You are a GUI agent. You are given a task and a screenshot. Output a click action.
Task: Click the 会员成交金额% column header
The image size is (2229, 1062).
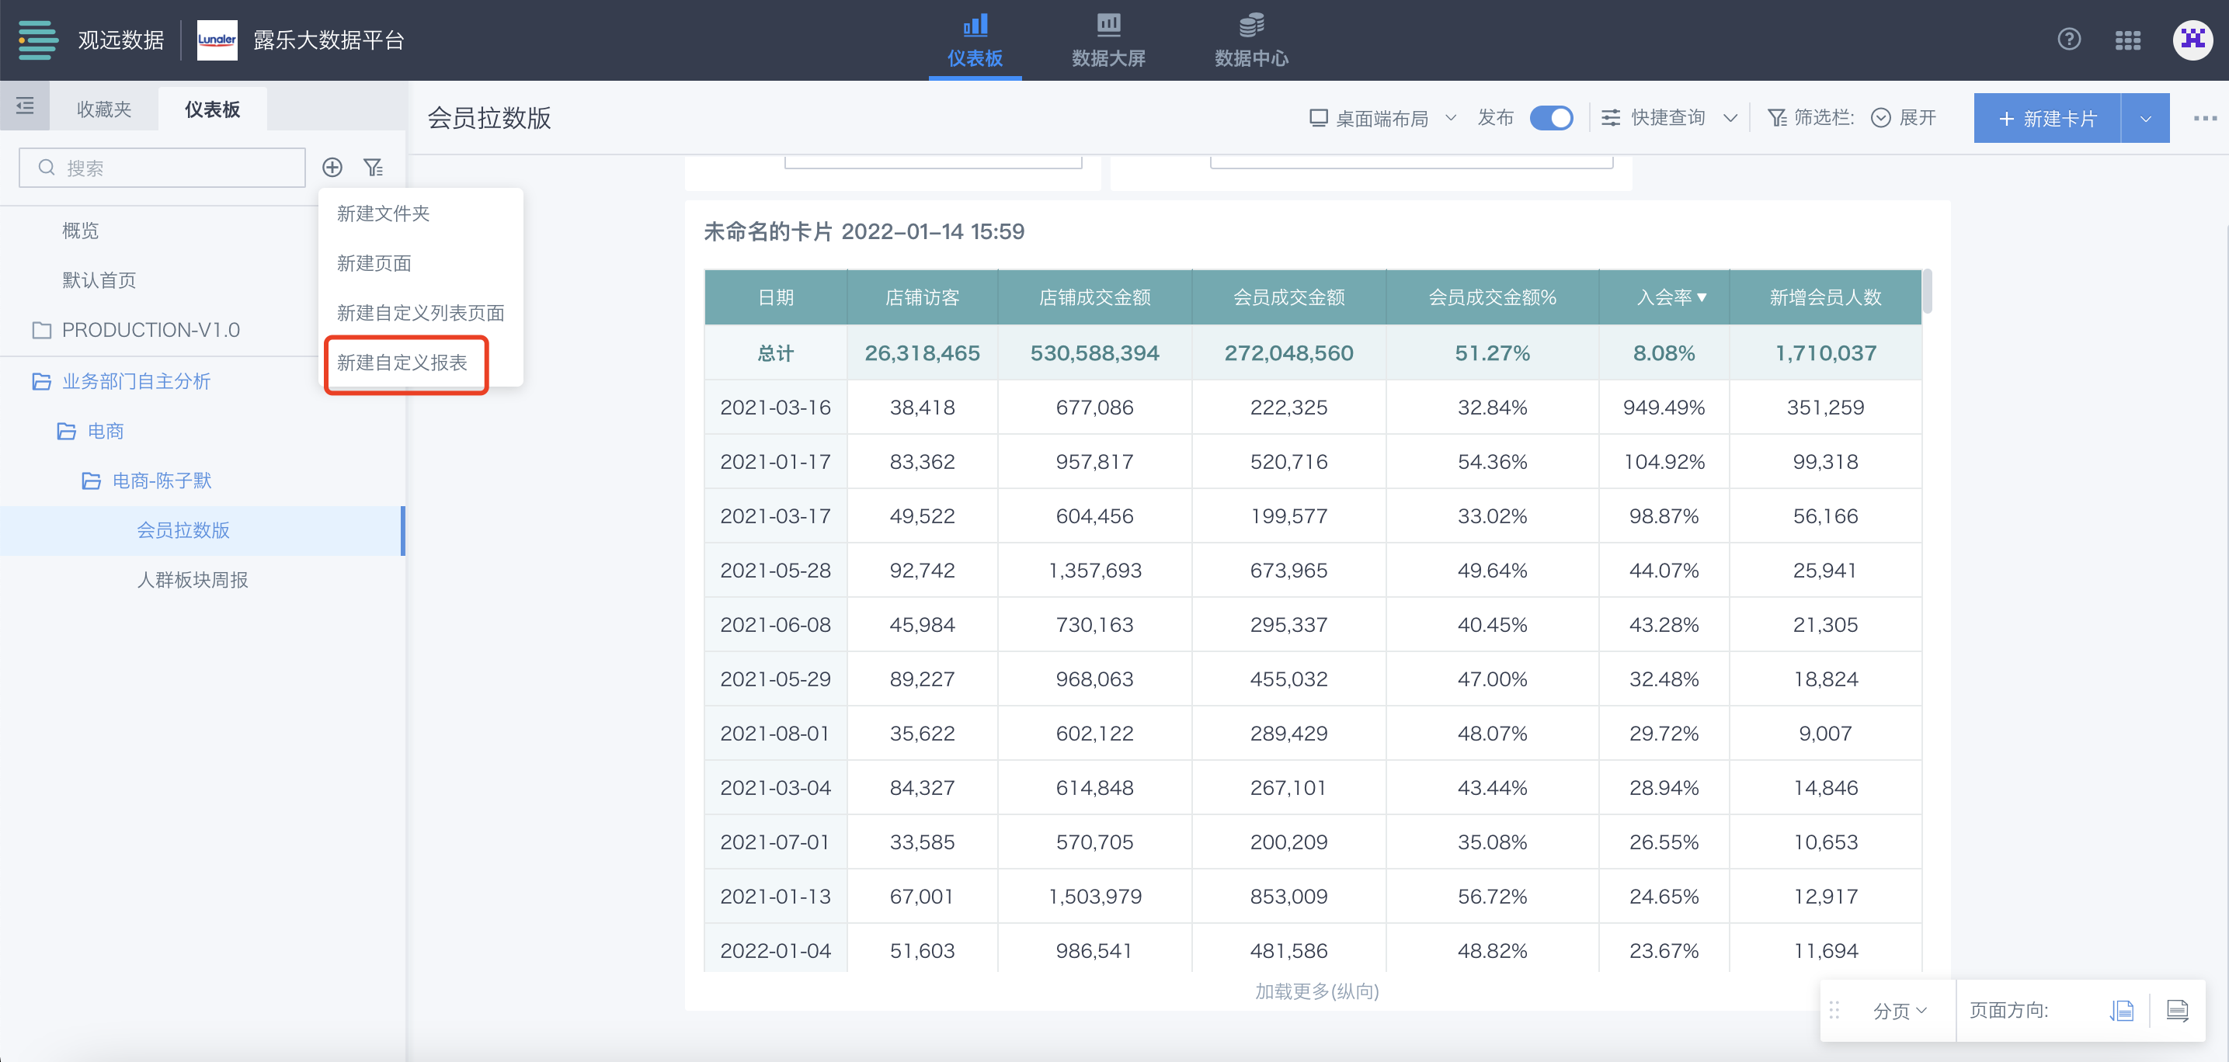1492,297
